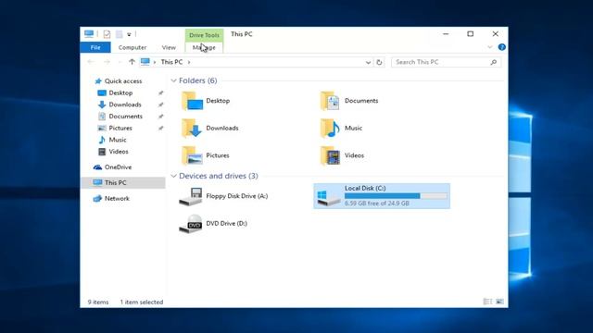Open Music in the navigation pane
593x333 pixels.
pyautogui.click(x=118, y=140)
